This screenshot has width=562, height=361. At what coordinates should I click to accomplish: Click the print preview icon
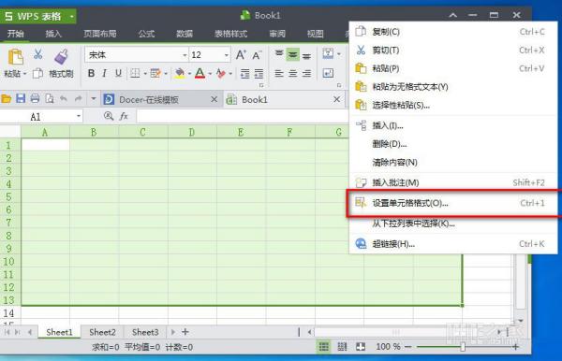(50, 99)
